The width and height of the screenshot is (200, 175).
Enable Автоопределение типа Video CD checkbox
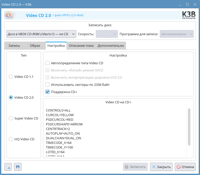pyautogui.click(x=47, y=63)
